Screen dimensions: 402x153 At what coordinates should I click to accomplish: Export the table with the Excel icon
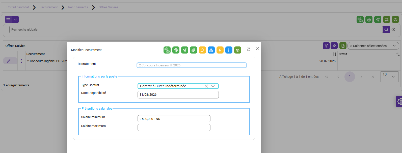pyautogui.click(x=343, y=46)
